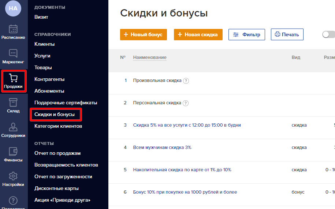Open the Финансы wallet icon
Image resolution: width=335 pixels, height=209 pixels.
pyautogui.click(x=13, y=152)
